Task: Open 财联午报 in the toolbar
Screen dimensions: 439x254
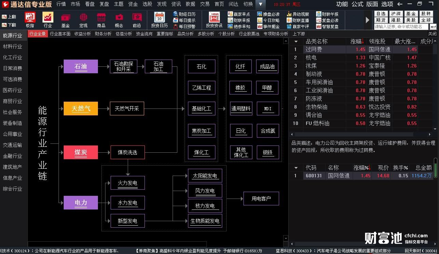Action: tap(327, 14)
